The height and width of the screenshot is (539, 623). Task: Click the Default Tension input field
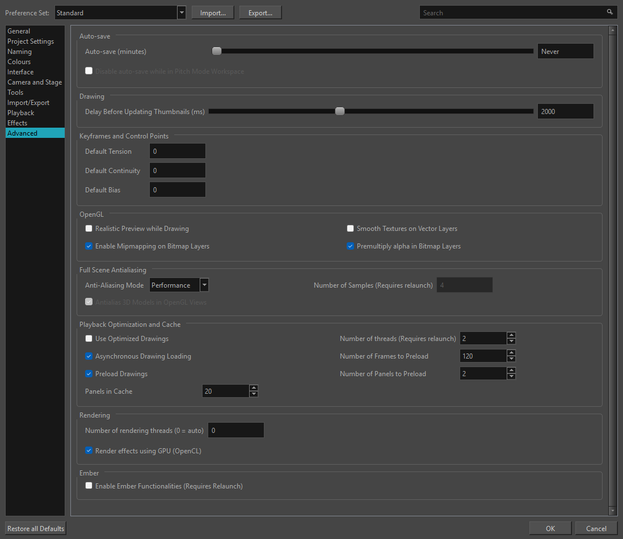178,151
